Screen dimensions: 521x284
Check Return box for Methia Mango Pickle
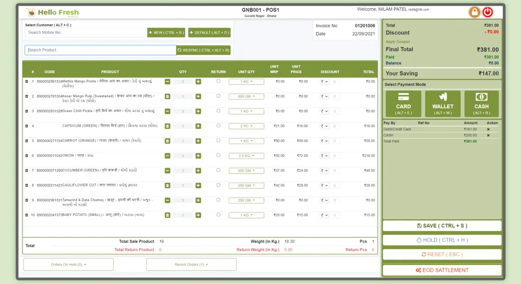218,81
